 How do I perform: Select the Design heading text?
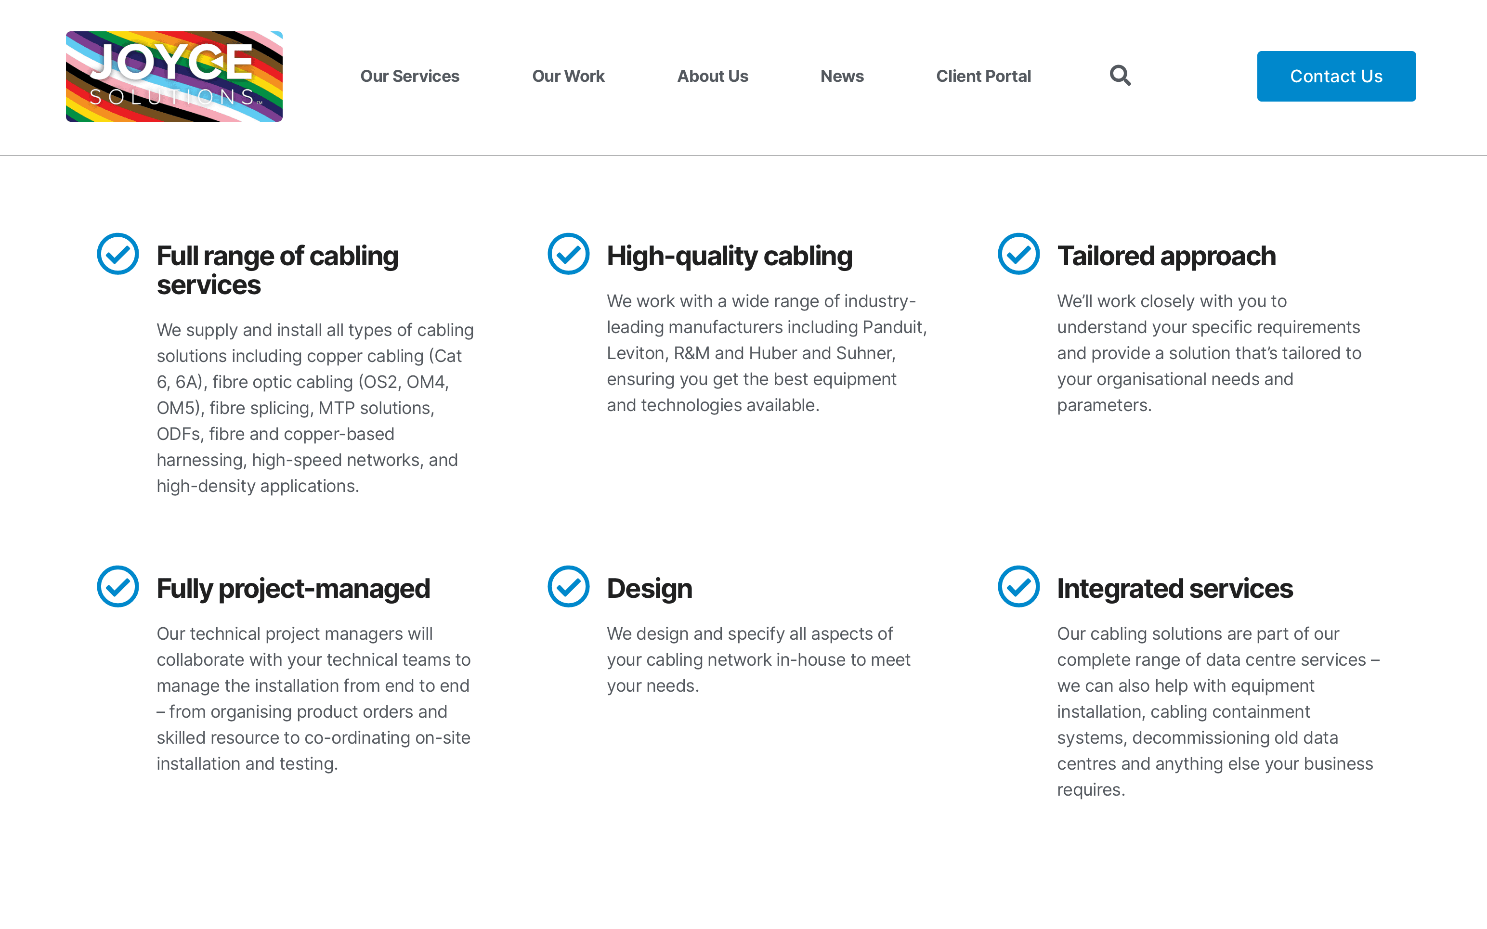point(650,589)
